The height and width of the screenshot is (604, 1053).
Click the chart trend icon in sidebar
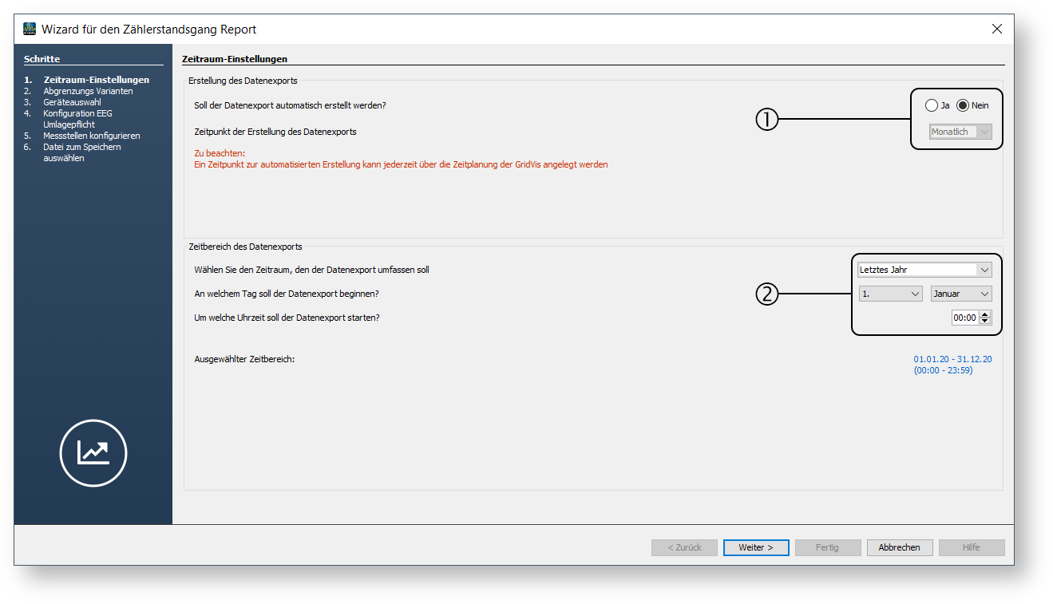coord(93,453)
